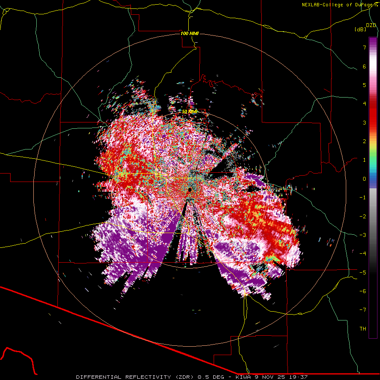The height and width of the screenshot is (380, 380).
Task: Click the -2 dB label on color scale
Action: [x=363, y=217]
